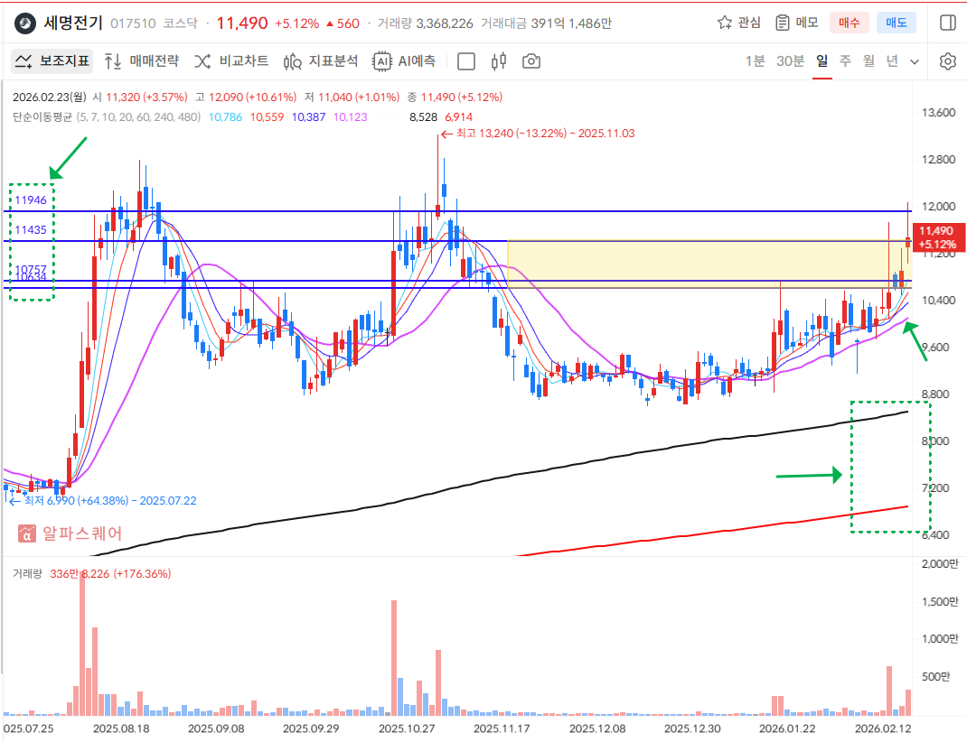Capture the chart with the camera icon

[x=531, y=61]
